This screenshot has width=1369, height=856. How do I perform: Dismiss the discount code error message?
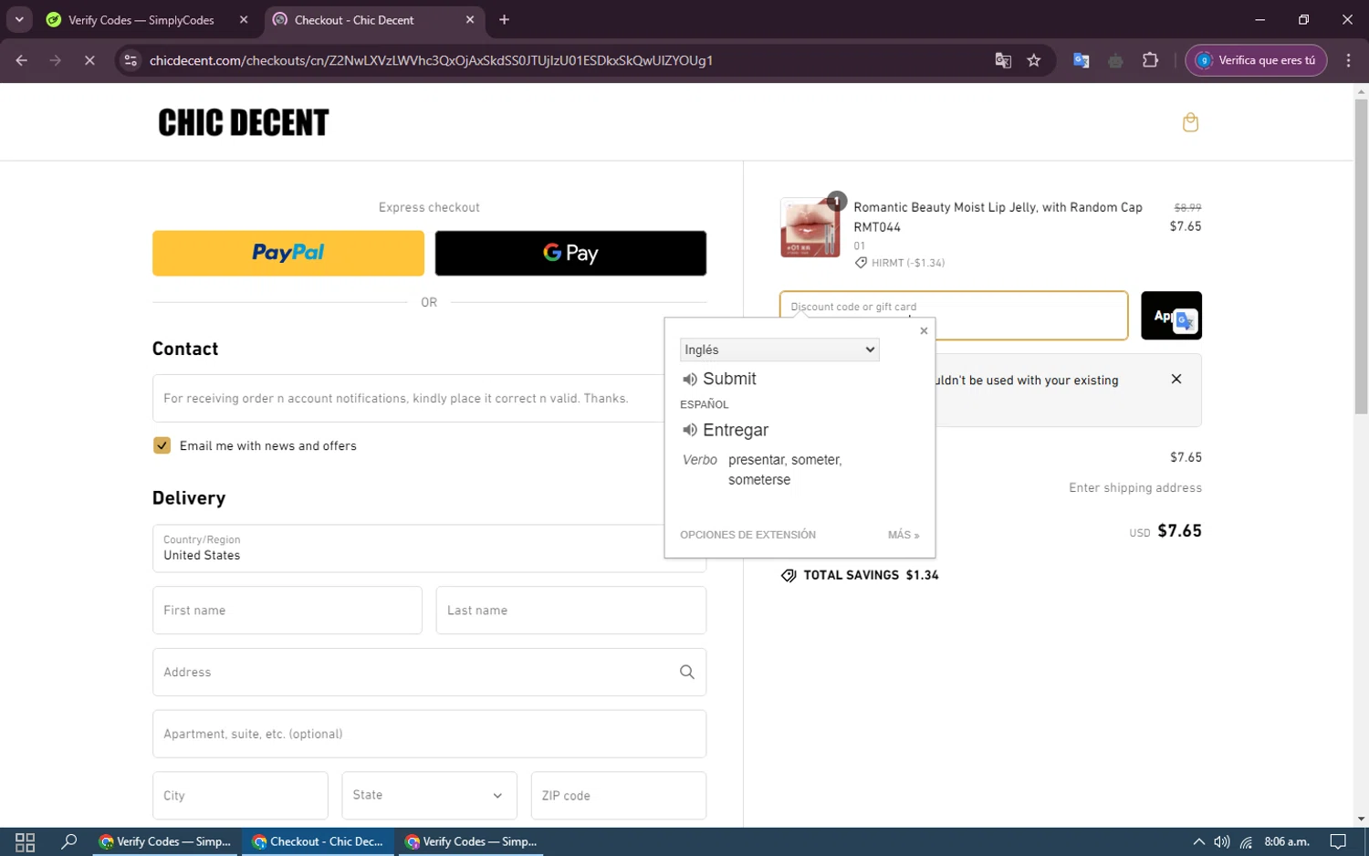click(1176, 379)
